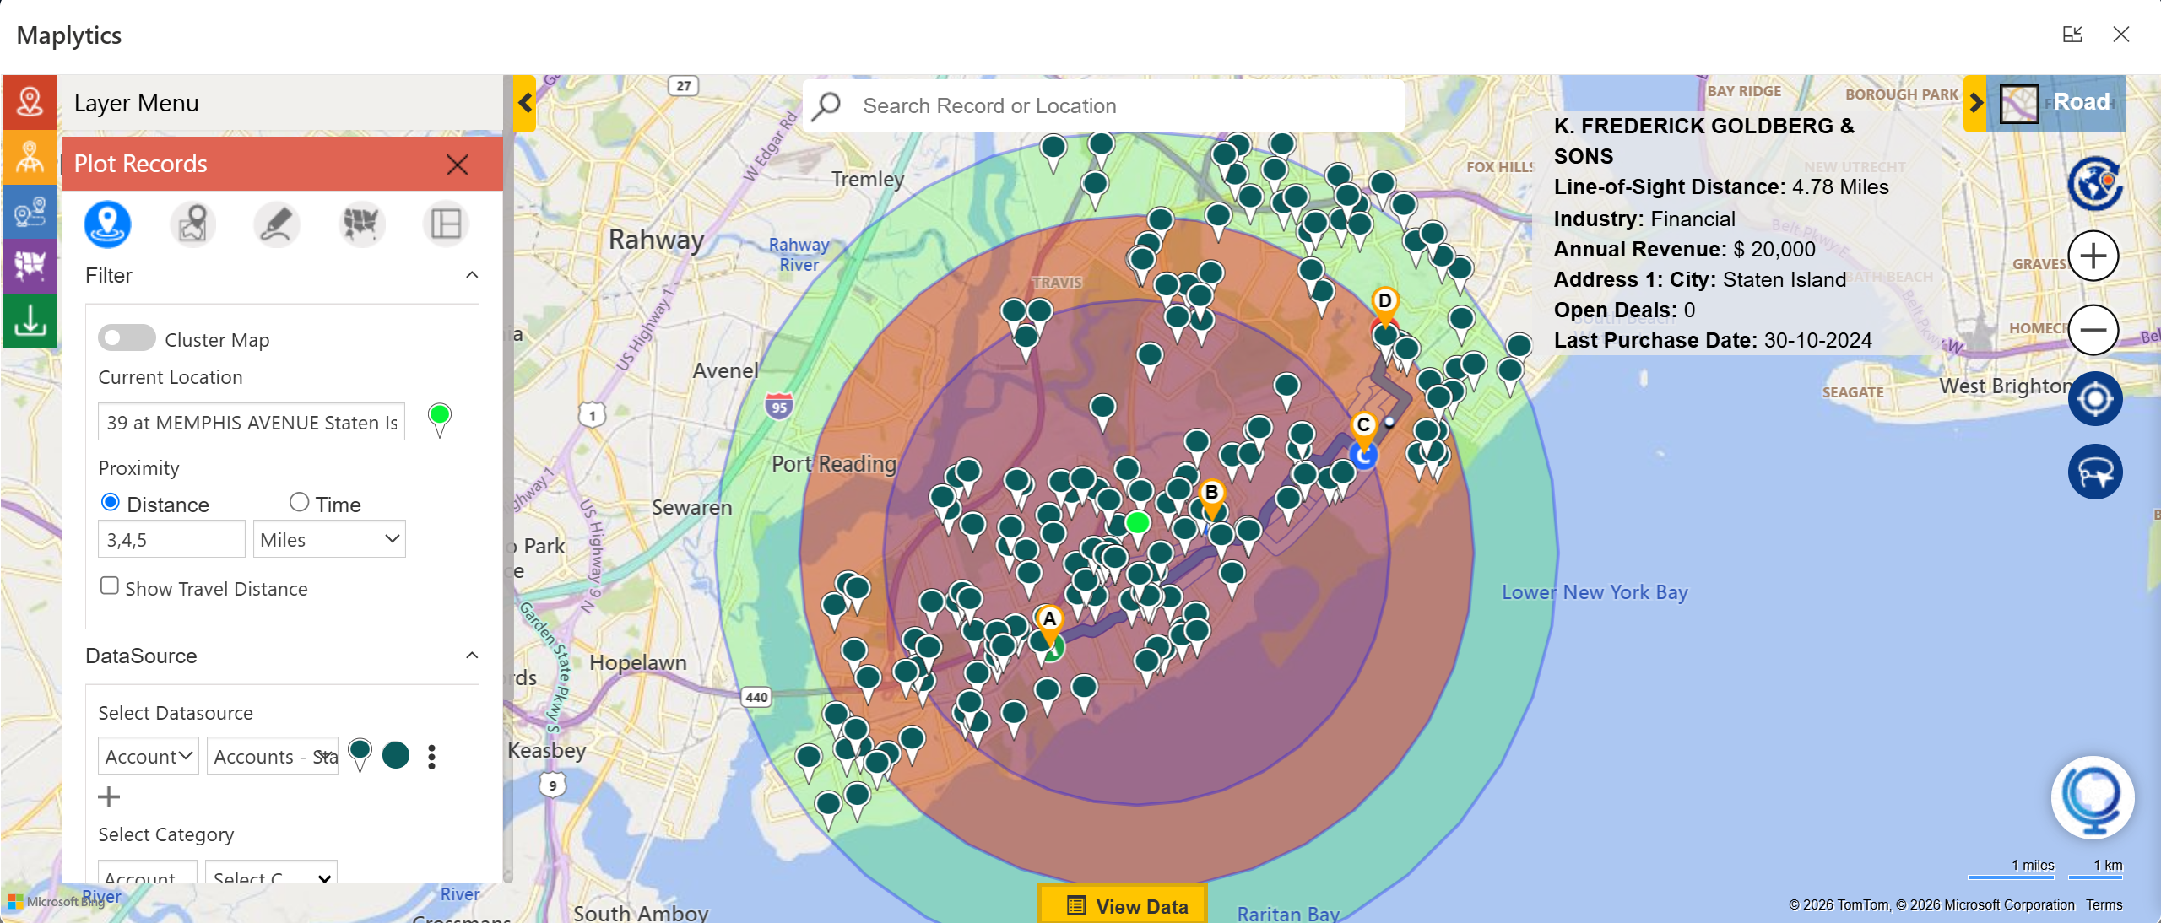The image size is (2161, 923).
Task: Click route waypoint marker B
Action: coord(1211,495)
